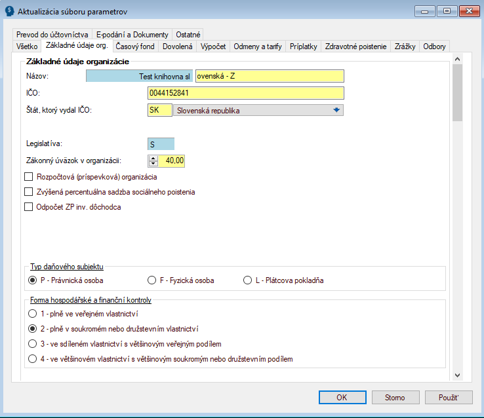Select P - Právnická osoba radio
This screenshot has height=418, width=484.
coord(32,280)
